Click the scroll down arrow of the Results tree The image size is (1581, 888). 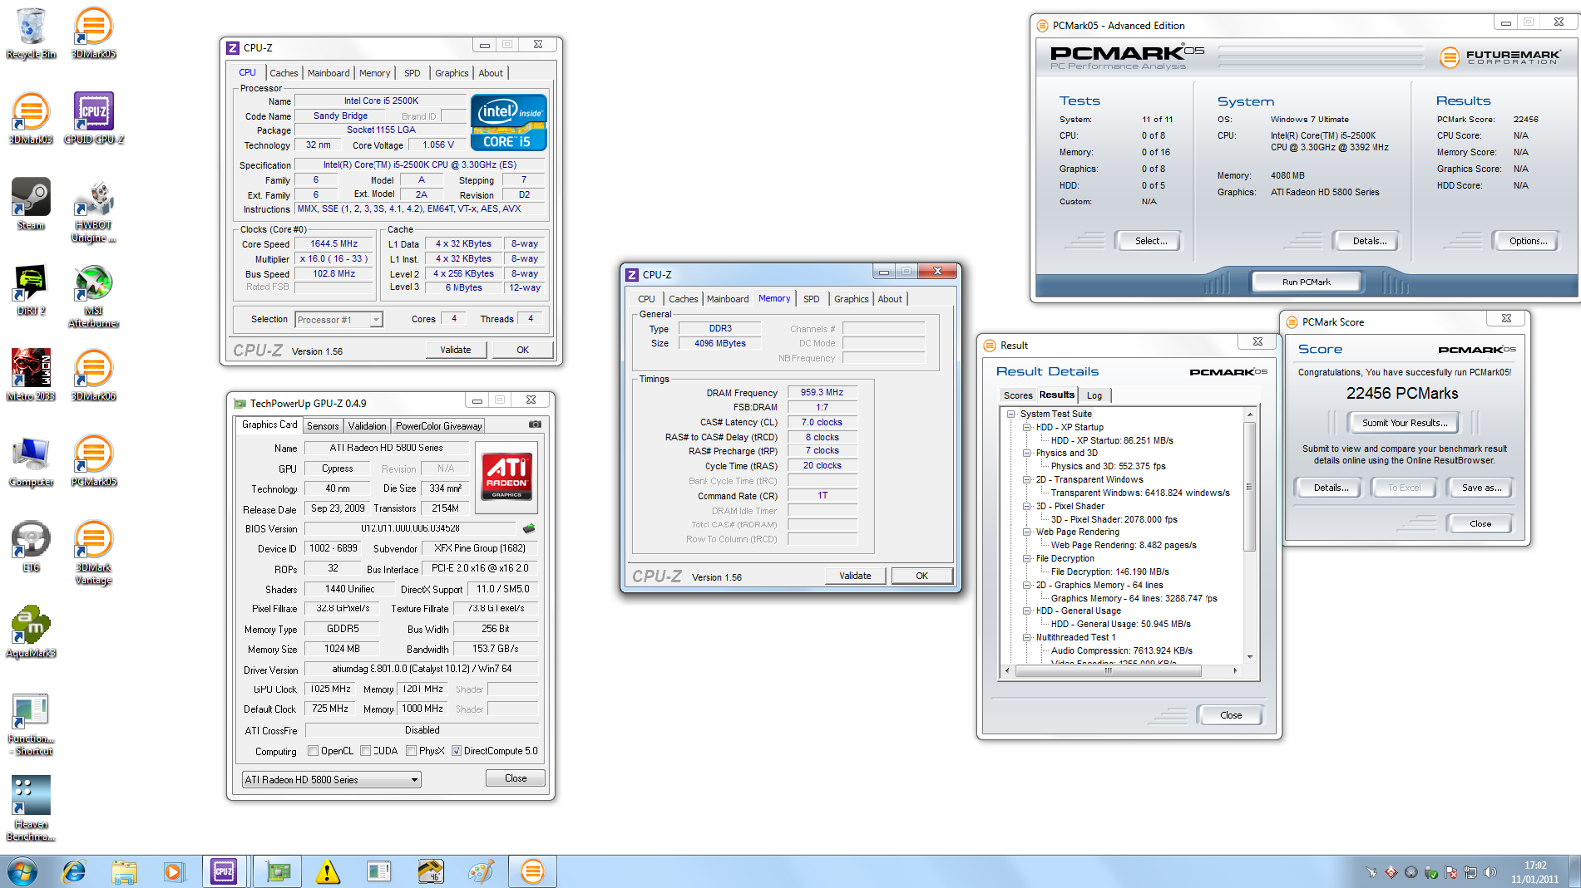pyautogui.click(x=1249, y=657)
